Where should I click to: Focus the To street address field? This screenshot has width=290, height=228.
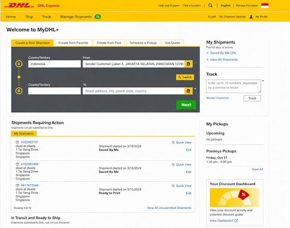pos(133,91)
